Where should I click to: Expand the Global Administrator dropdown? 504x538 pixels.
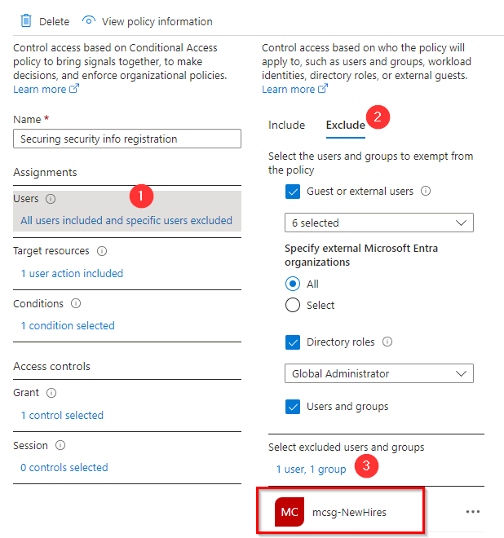coord(379,373)
